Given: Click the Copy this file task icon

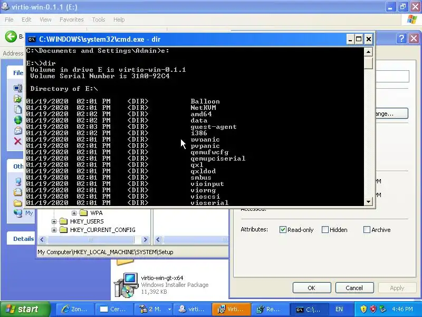Looking at the screenshot, I should tap(18, 109).
